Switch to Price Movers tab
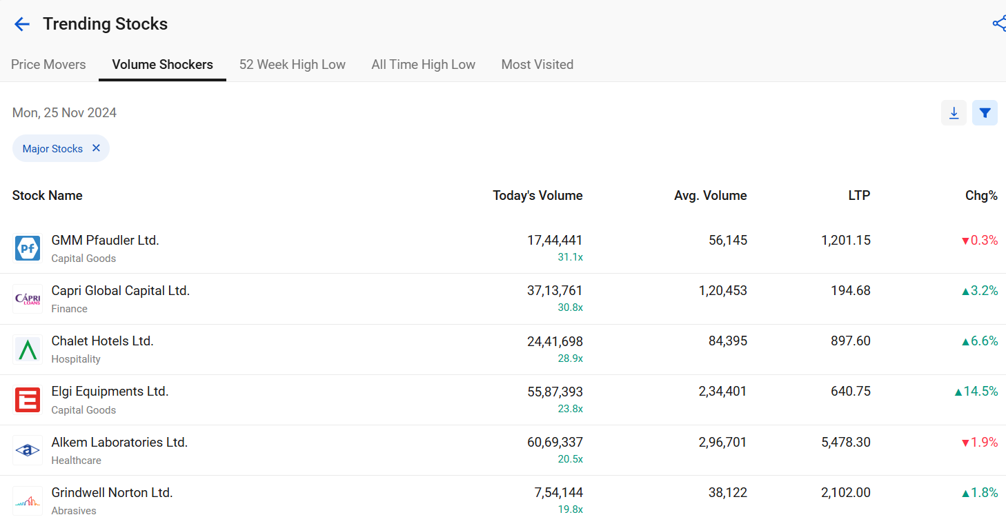This screenshot has width=1006, height=526. (48, 64)
